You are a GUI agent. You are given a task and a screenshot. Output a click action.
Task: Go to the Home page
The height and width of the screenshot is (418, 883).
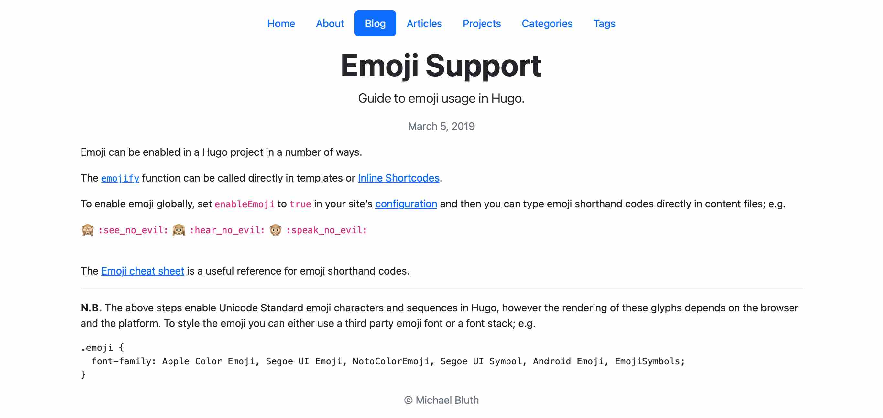click(x=281, y=23)
